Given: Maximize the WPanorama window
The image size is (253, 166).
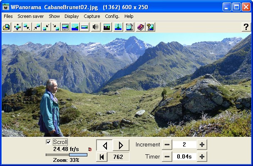Looking at the screenshot, I should [x=236, y=7].
